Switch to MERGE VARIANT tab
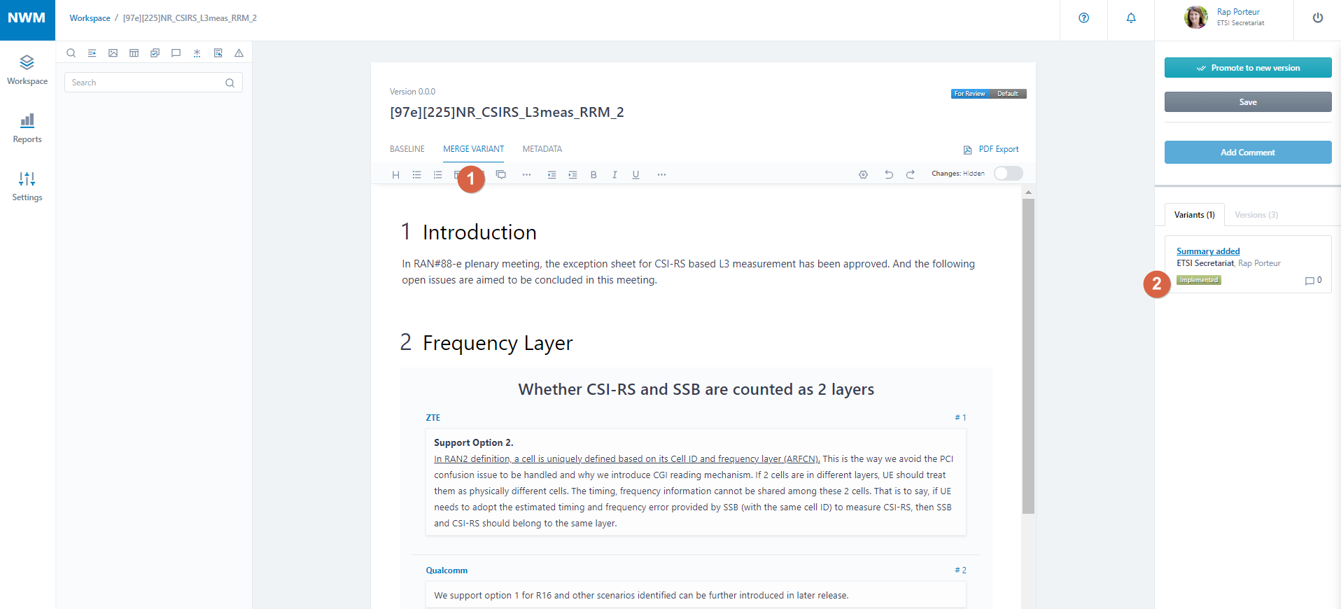Image resolution: width=1341 pixels, height=609 pixels. [x=474, y=149]
